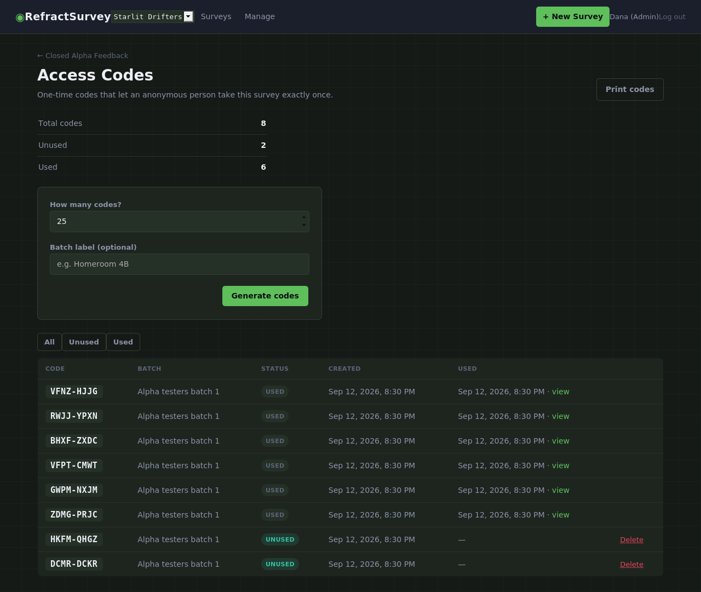
Task: Click the Print codes button
Action: [x=630, y=89]
